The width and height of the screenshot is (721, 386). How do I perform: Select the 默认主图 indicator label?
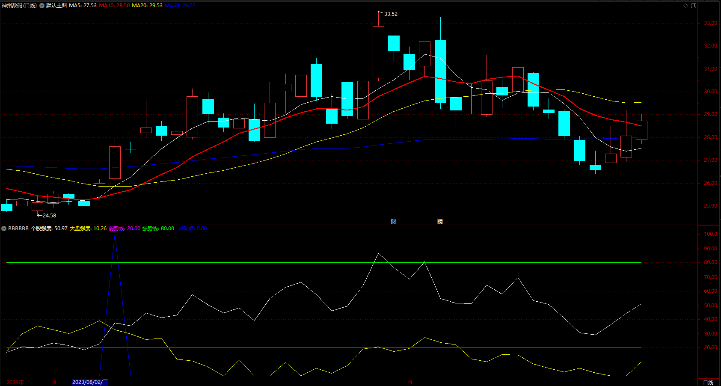56,6
